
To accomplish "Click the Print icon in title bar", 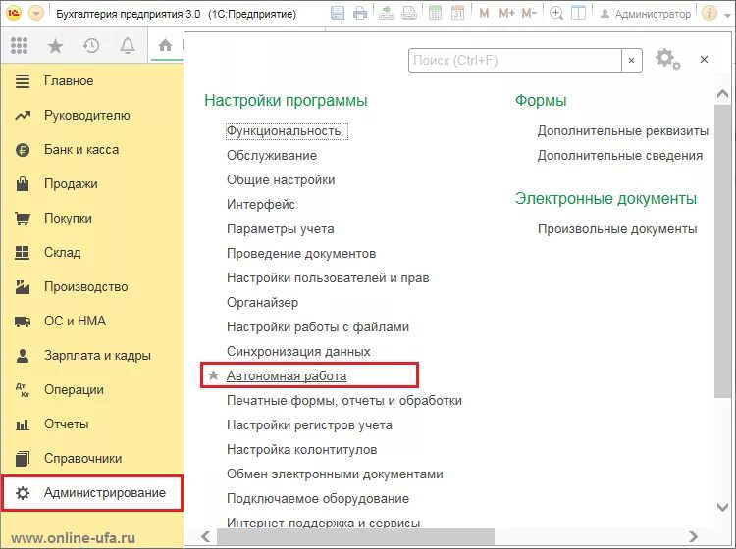I will pos(360,13).
